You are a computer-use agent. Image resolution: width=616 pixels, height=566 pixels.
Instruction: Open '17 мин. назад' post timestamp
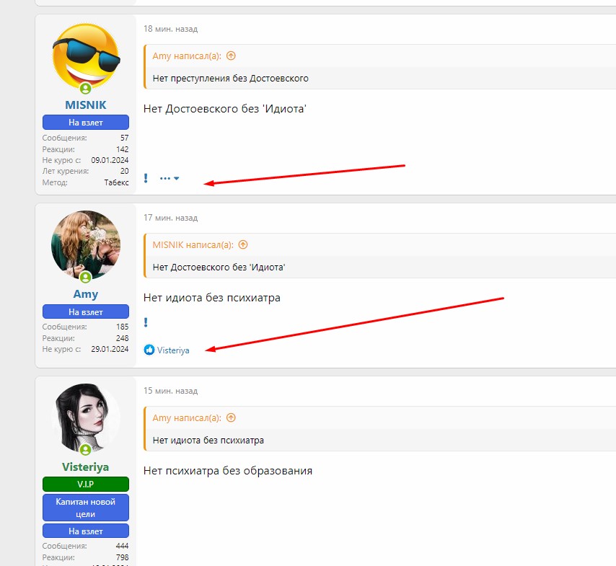tap(170, 218)
